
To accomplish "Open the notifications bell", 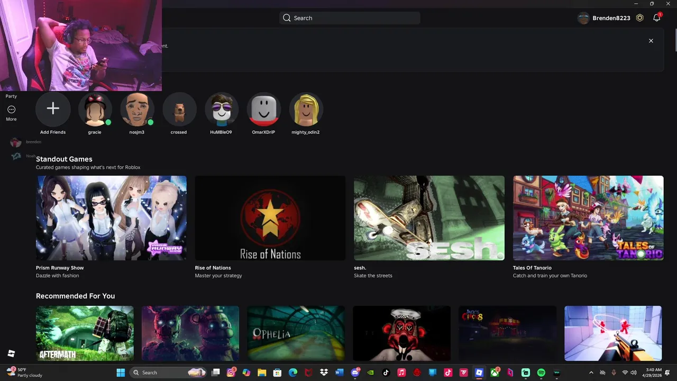I will [x=656, y=18].
